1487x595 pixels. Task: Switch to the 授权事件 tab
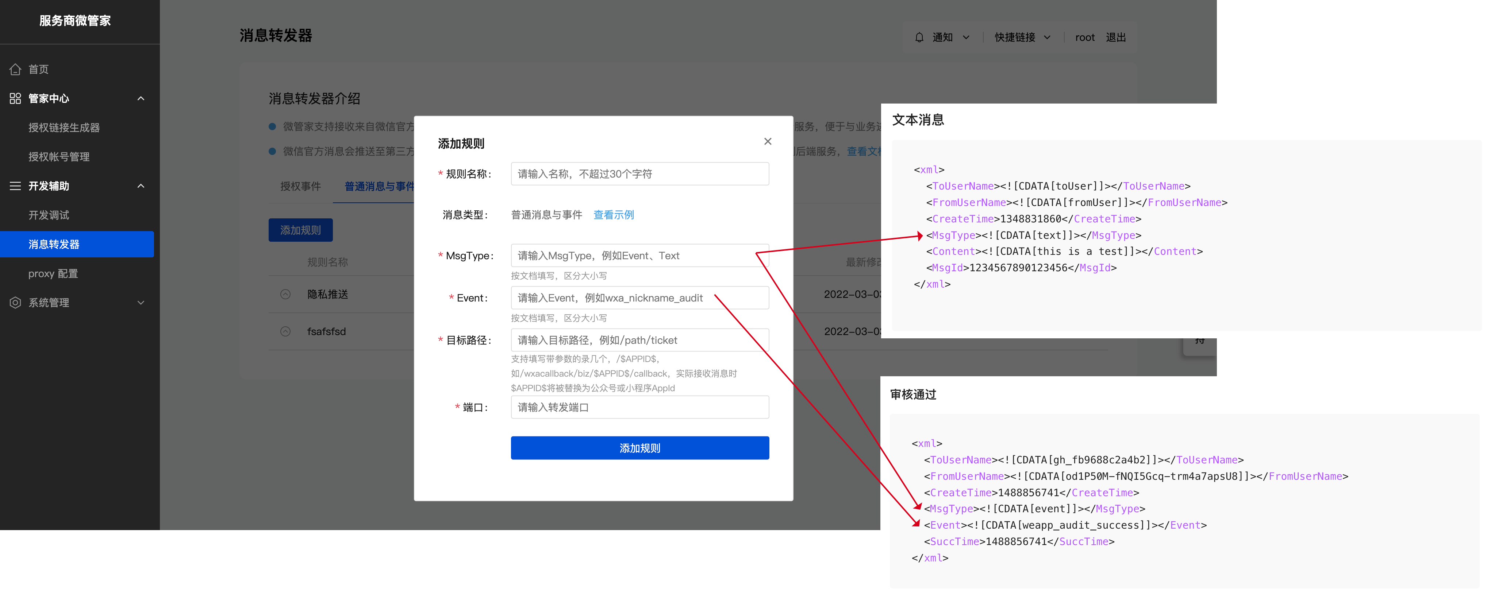pyautogui.click(x=300, y=186)
